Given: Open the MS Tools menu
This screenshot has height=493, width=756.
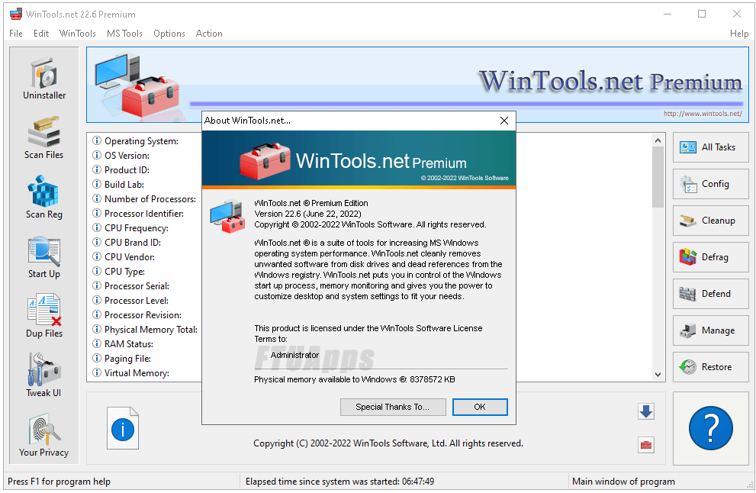Looking at the screenshot, I should 124,34.
